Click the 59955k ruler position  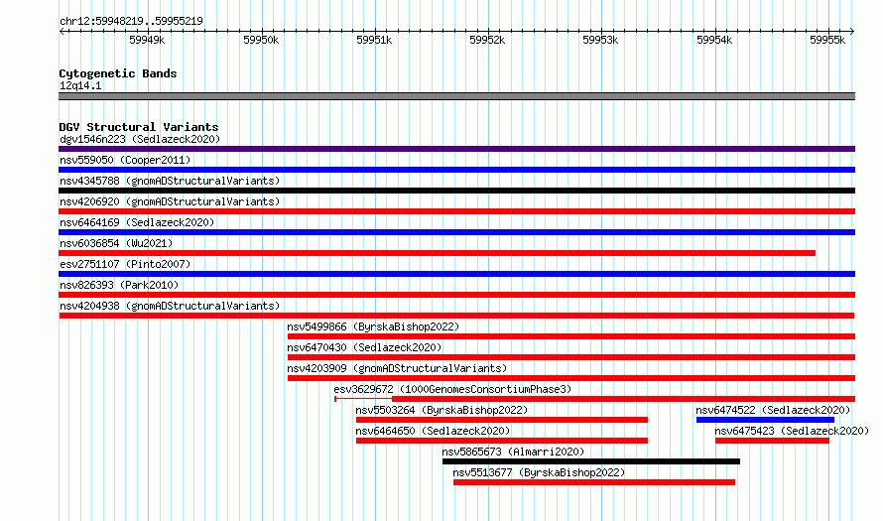827,40
